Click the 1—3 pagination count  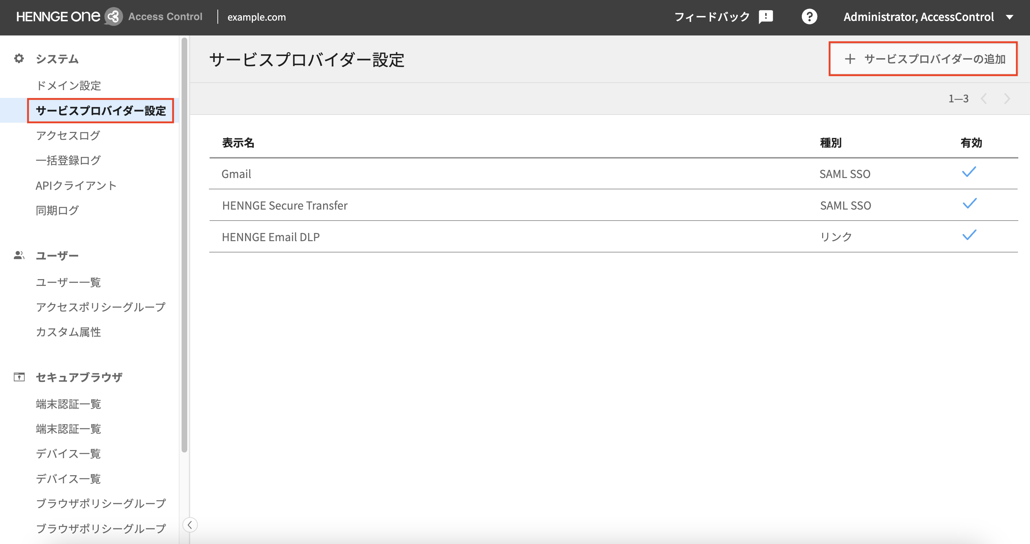tap(958, 99)
